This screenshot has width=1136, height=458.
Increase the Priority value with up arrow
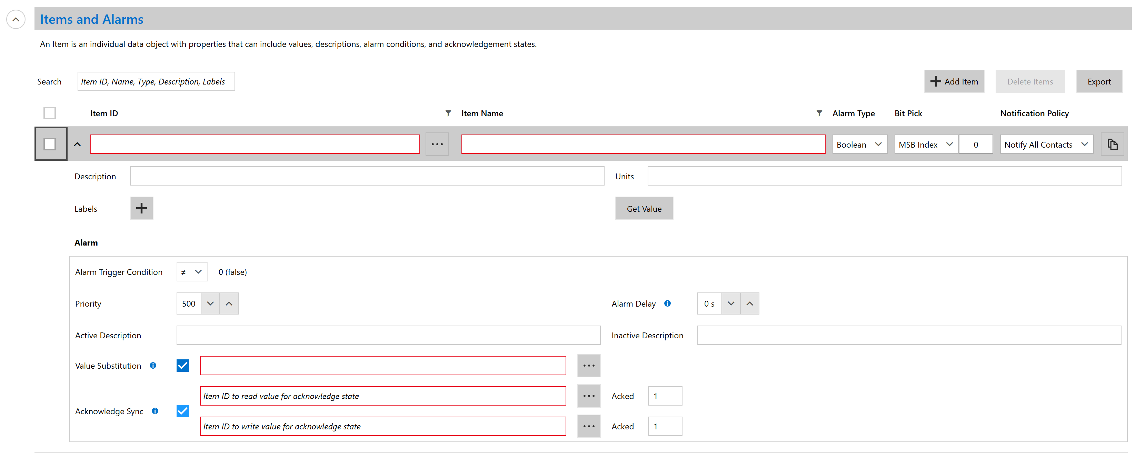229,303
